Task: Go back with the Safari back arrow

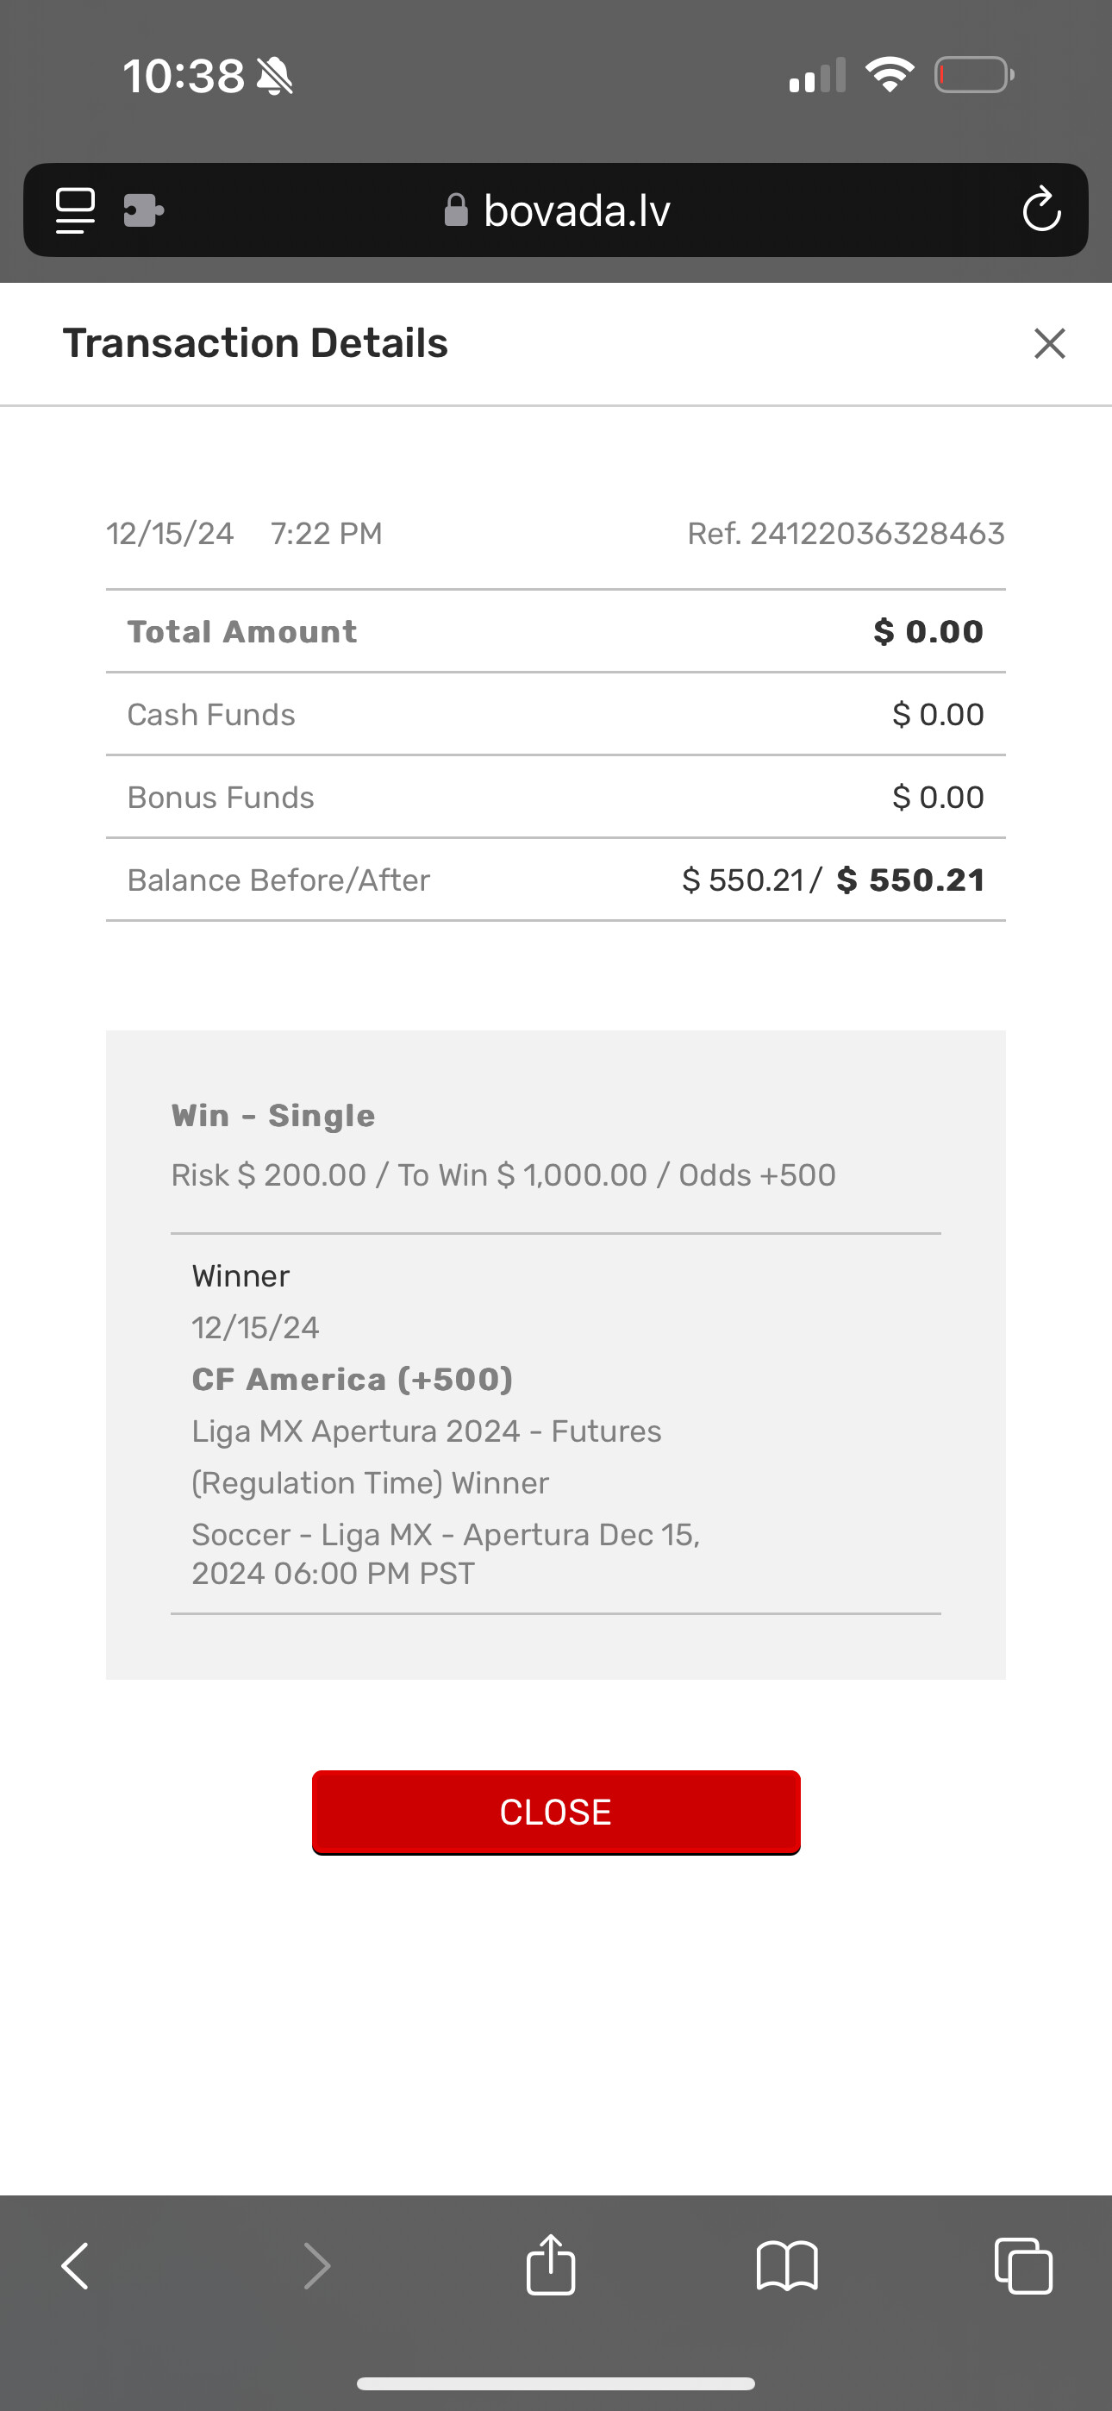Action: coord(76,2266)
